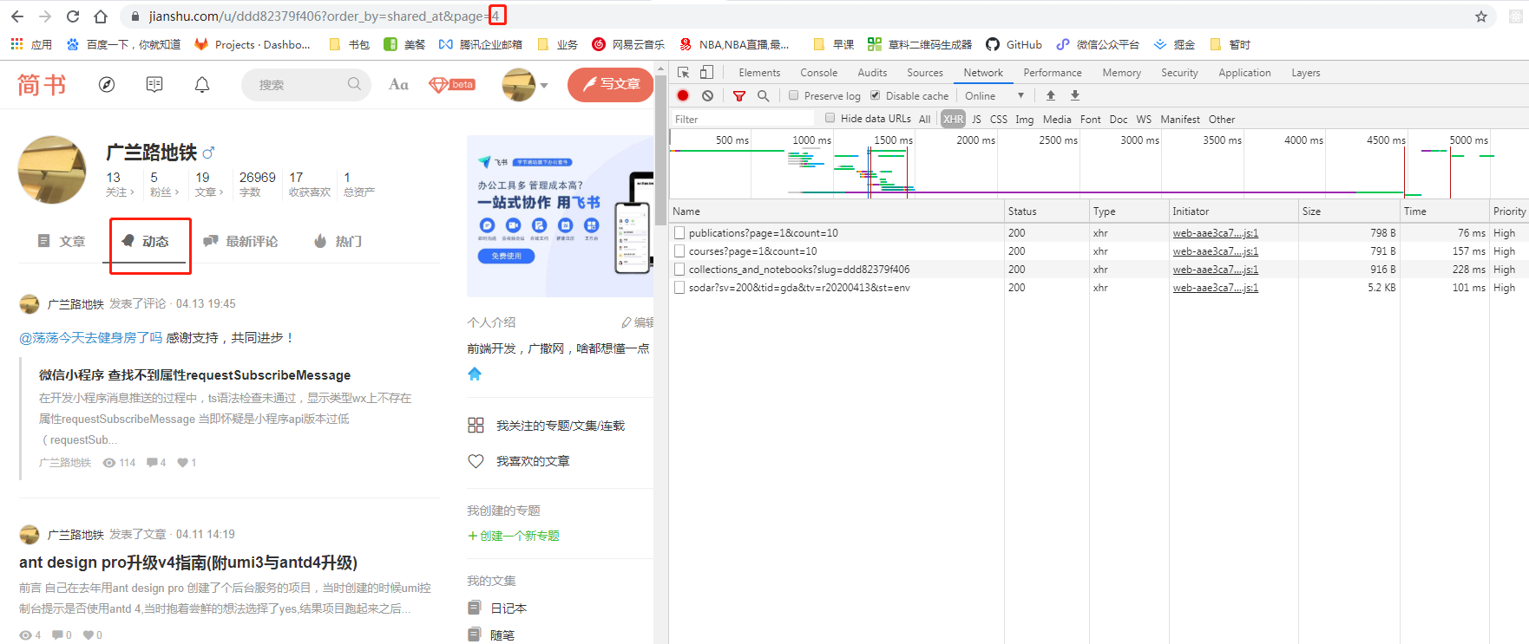Sort requests by Status column header

(1046, 211)
